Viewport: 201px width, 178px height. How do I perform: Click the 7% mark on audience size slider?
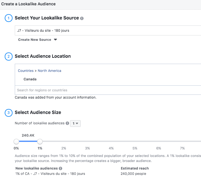tap(182, 141)
